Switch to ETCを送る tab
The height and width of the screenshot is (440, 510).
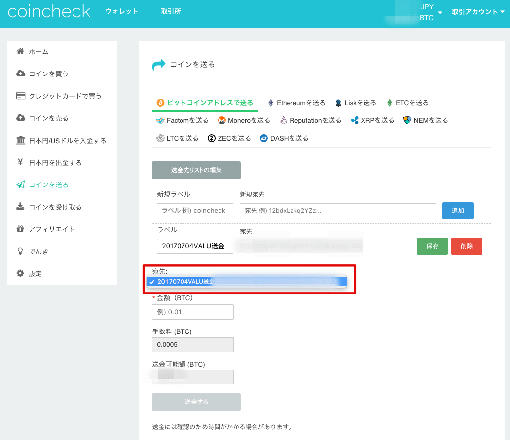click(x=408, y=103)
